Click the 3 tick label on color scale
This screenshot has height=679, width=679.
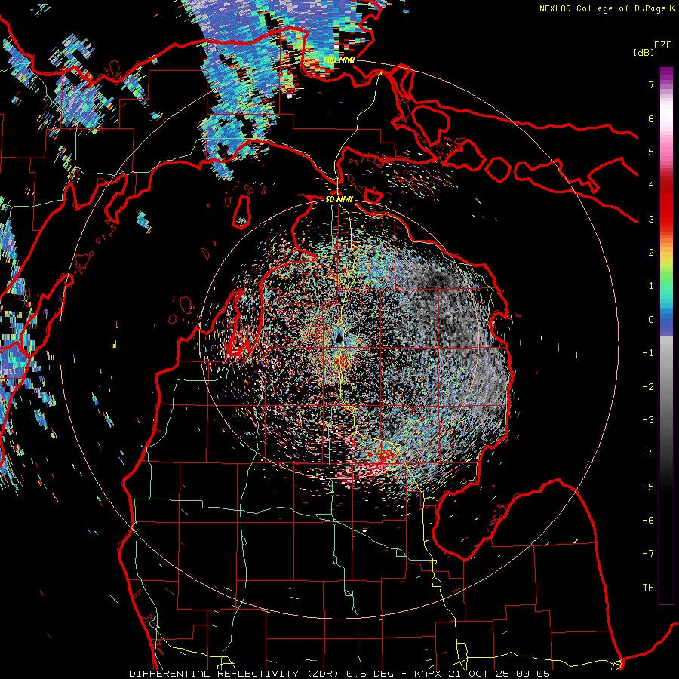[x=651, y=219]
